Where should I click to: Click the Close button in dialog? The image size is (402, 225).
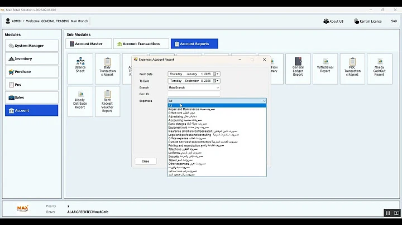(x=146, y=162)
